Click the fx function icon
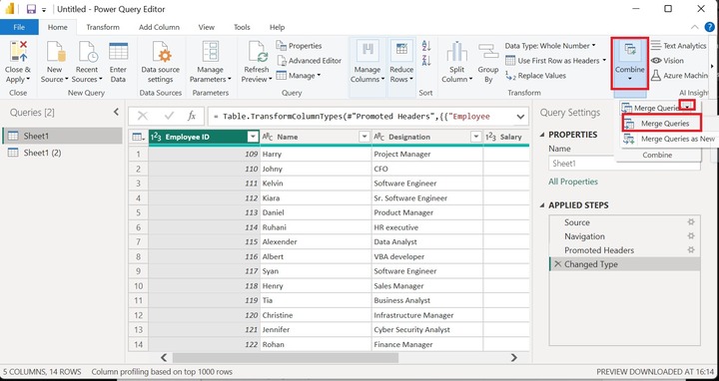The width and height of the screenshot is (719, 381). click(192, 117)
